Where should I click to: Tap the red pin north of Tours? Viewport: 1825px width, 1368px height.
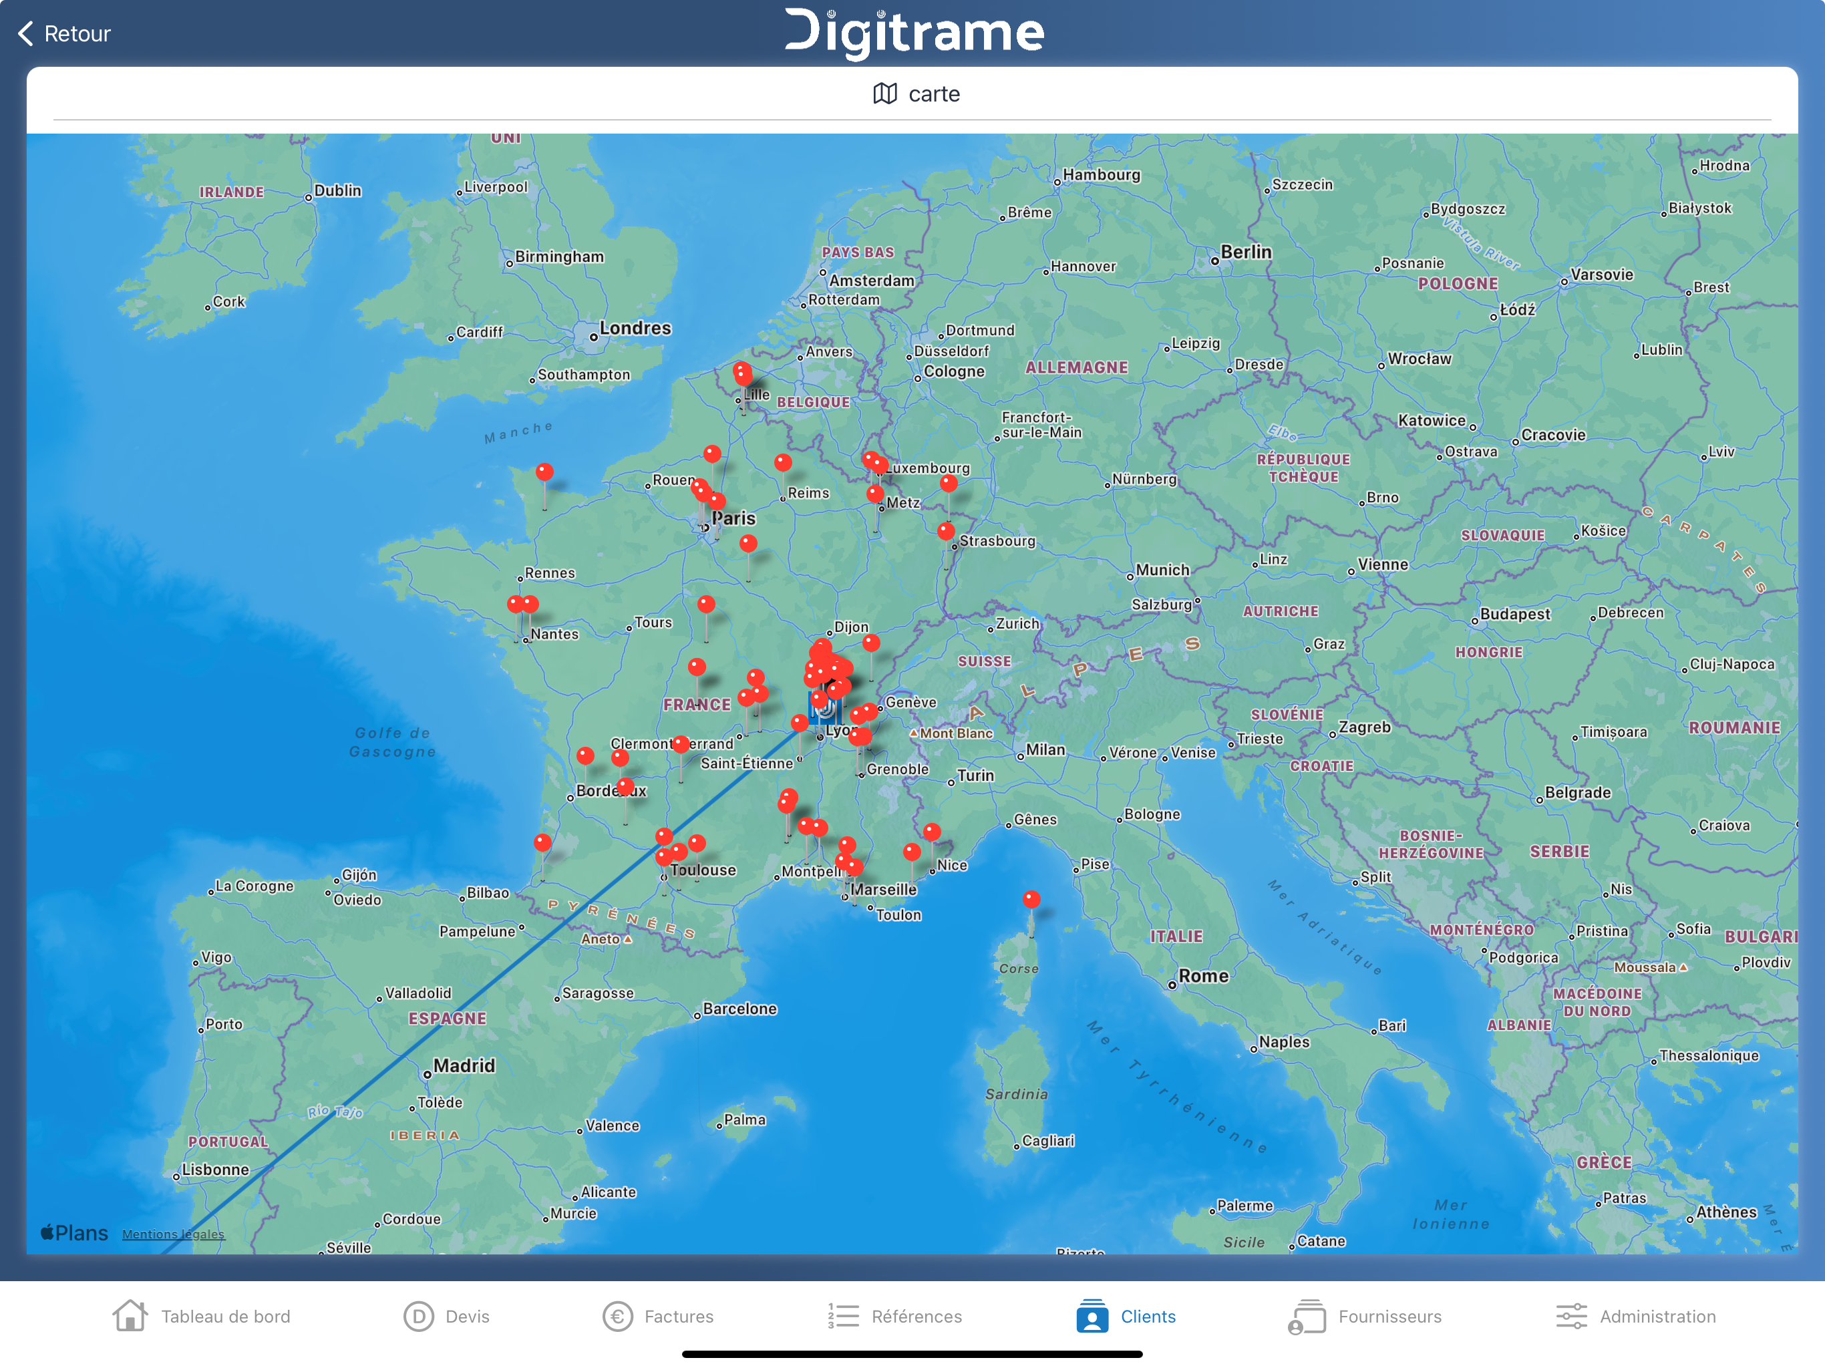pyautogui.click(x=705, y=603)
